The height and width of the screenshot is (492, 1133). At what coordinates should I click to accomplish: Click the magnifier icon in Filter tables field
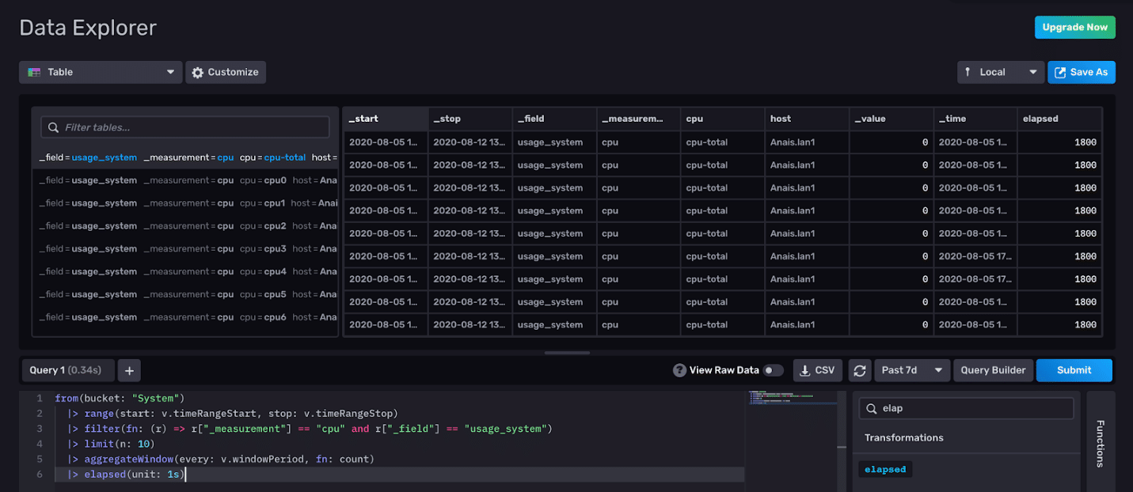pos(52,127)
